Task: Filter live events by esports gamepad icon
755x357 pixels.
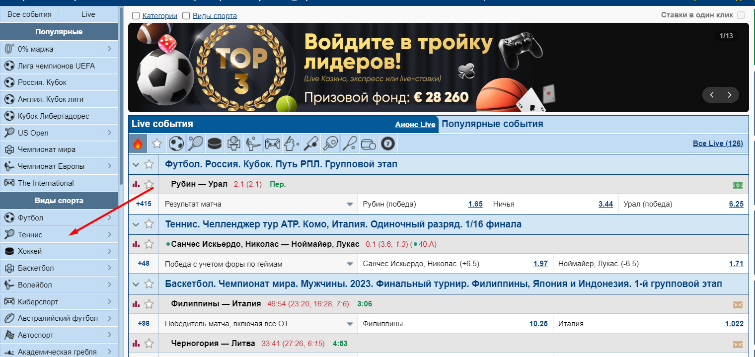Action: click(272, 143)
